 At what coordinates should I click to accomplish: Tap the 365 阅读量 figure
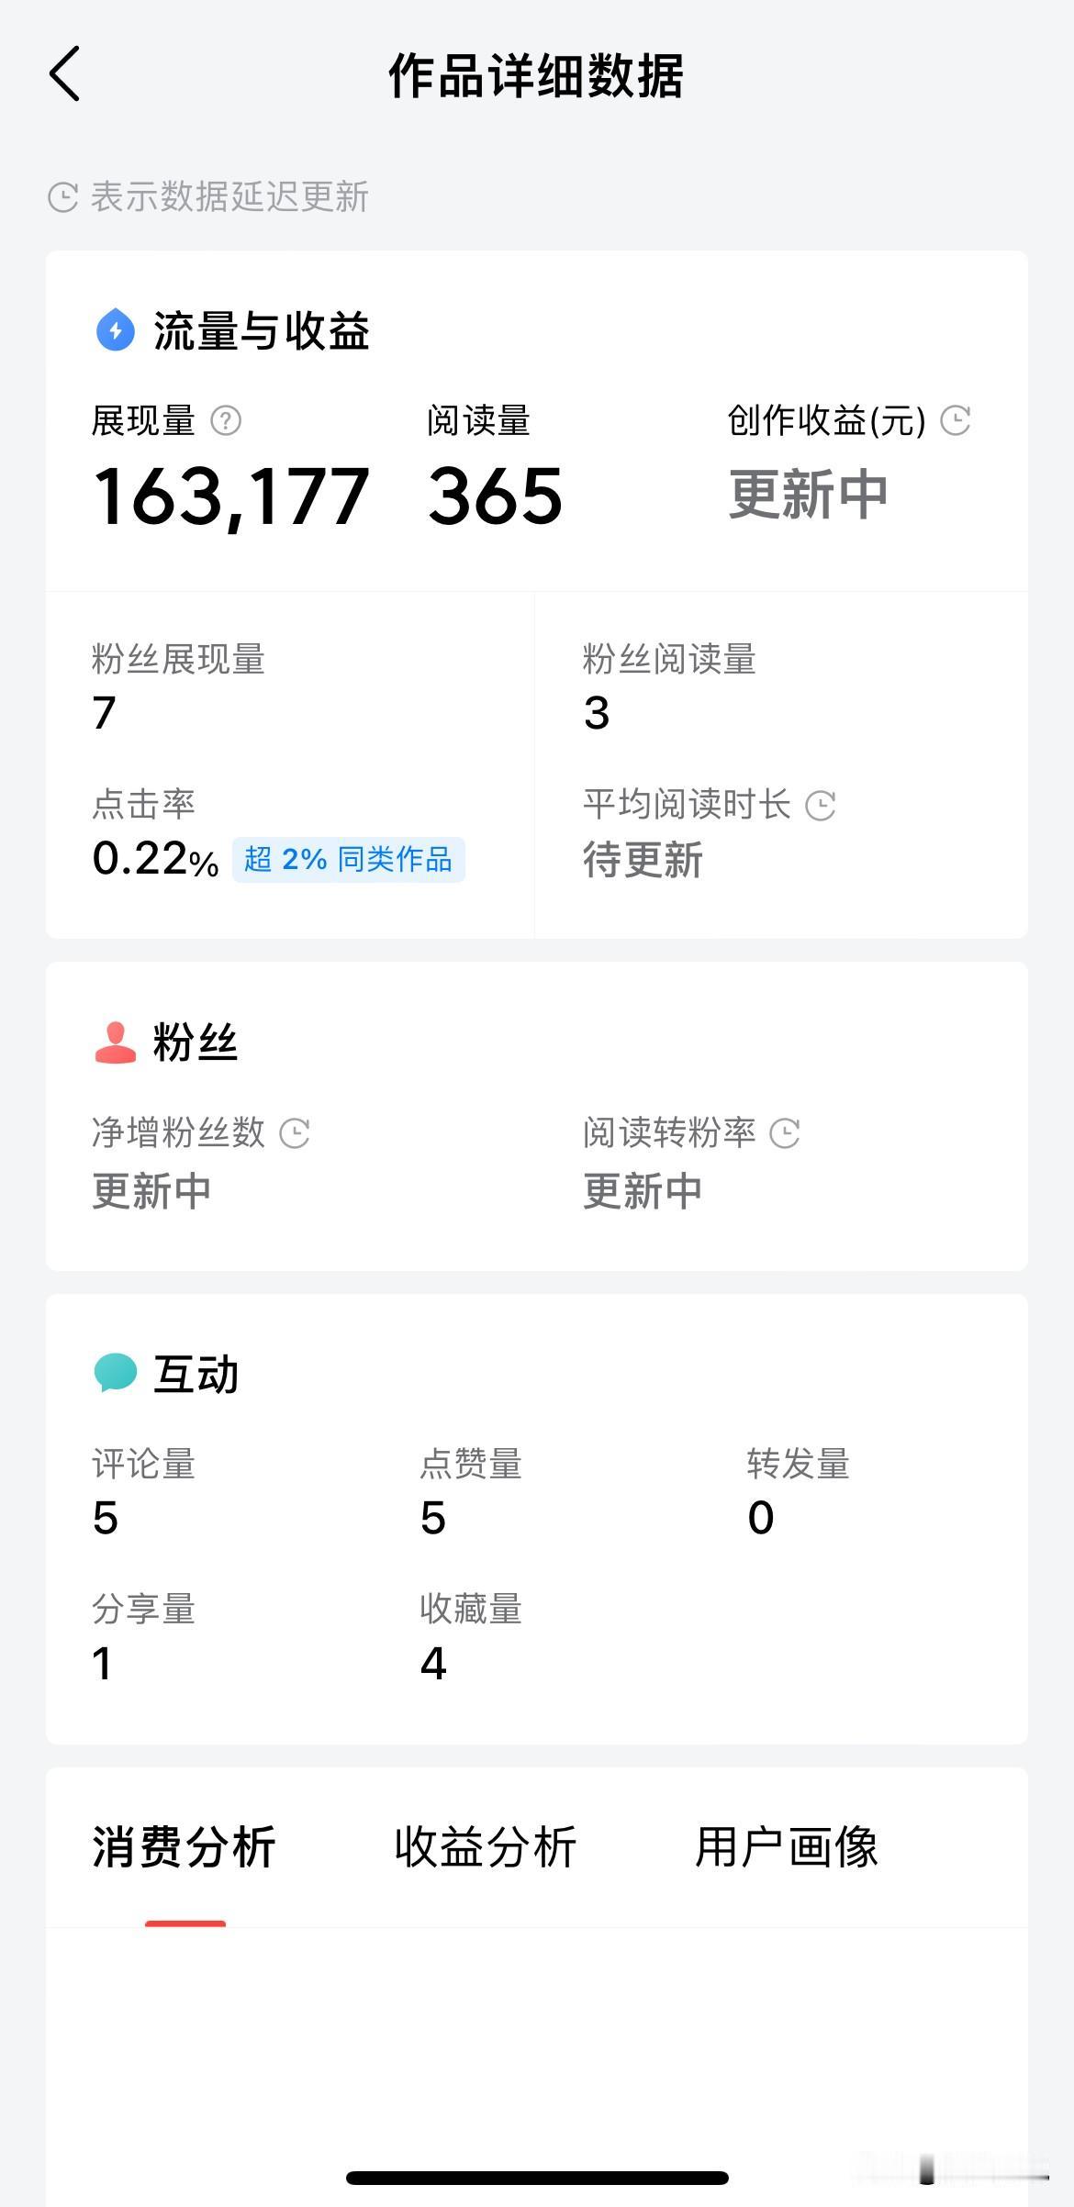point(495,496)
